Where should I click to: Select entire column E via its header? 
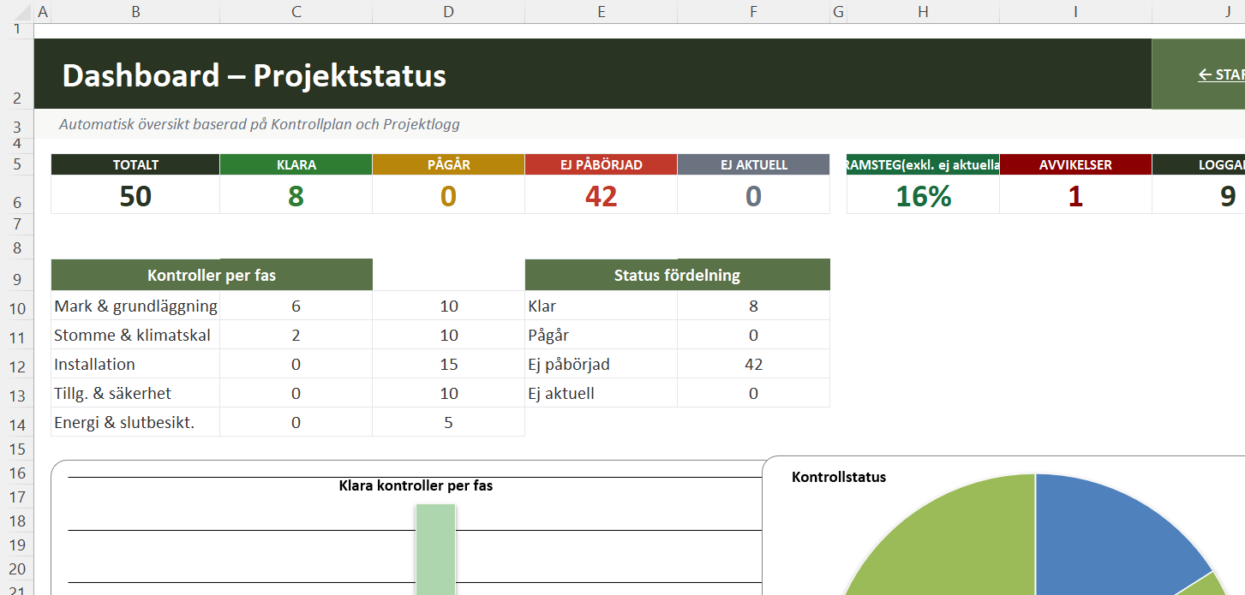click(x=601, y=12)
